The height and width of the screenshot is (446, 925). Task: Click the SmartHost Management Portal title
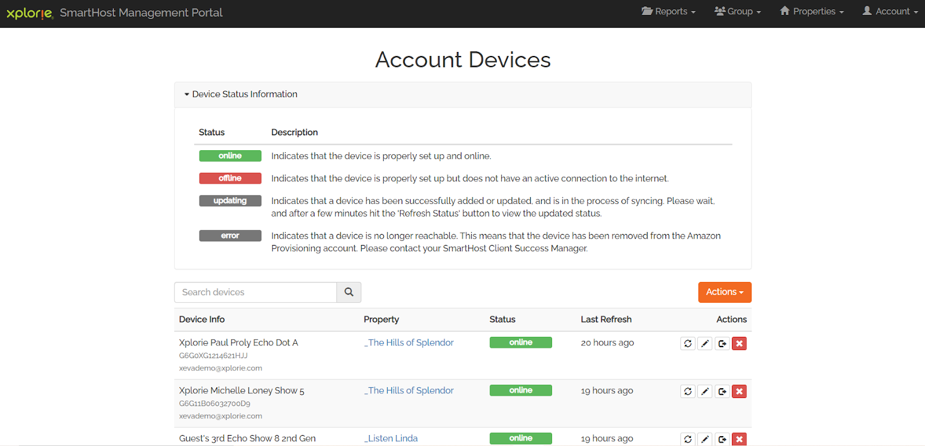(141, 13)
